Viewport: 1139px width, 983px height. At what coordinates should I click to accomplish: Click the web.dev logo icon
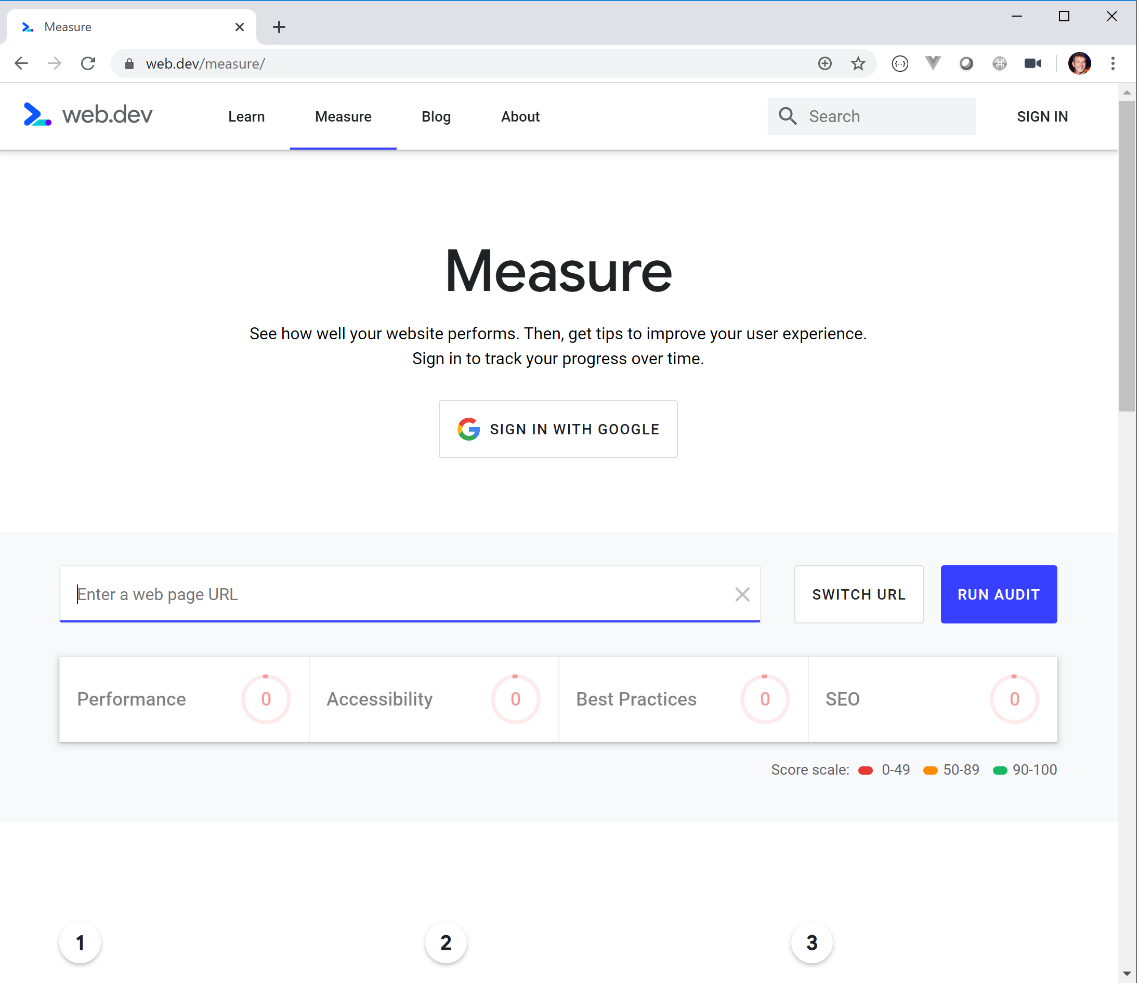(x=37, y=115)
